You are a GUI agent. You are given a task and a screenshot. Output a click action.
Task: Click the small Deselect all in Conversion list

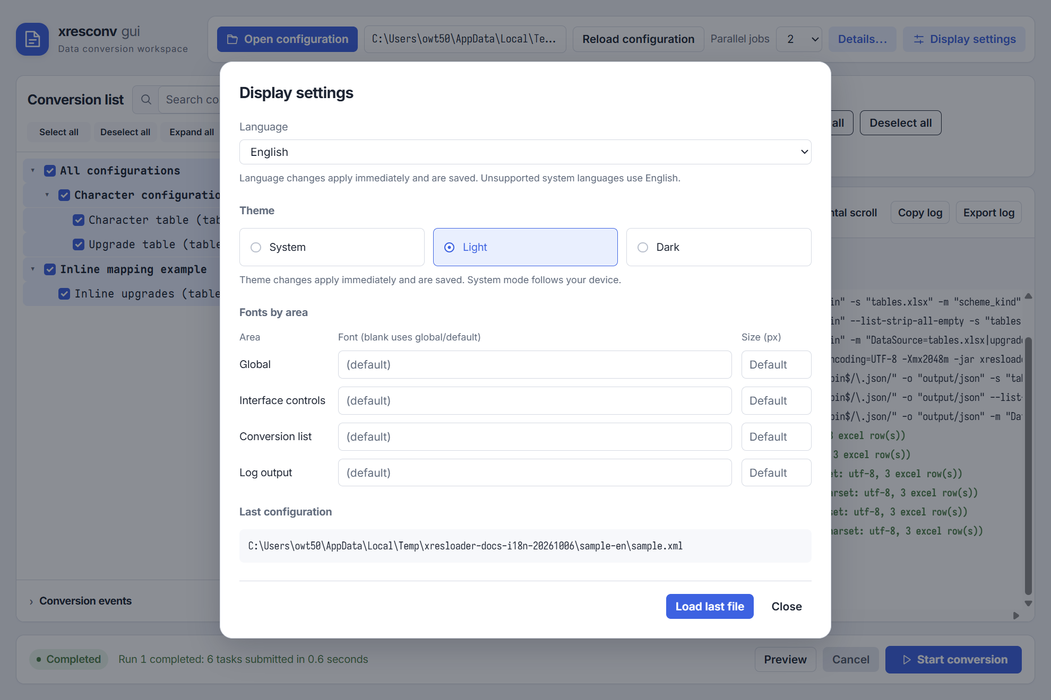(x=125, y=132)
